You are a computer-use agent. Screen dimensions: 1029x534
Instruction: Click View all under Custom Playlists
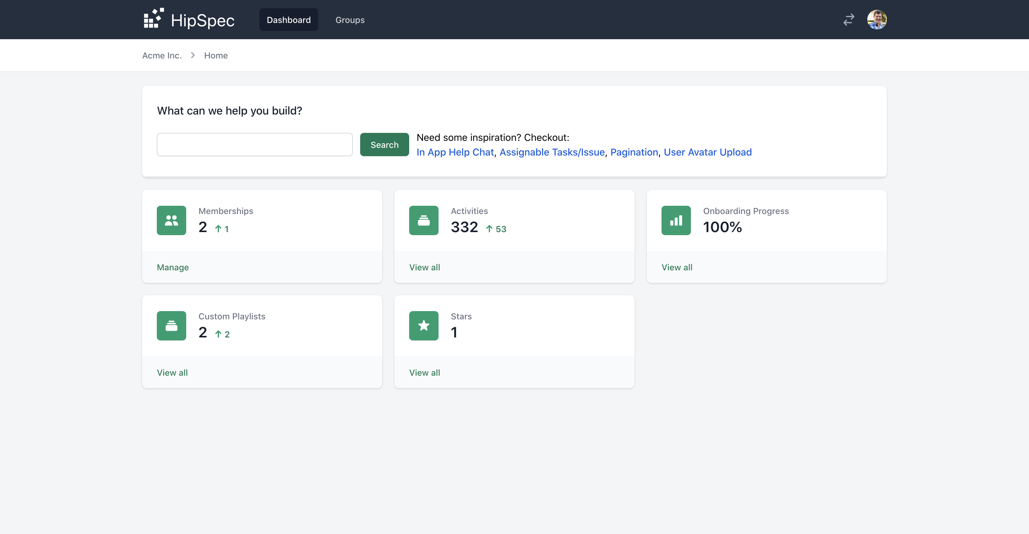172,373
